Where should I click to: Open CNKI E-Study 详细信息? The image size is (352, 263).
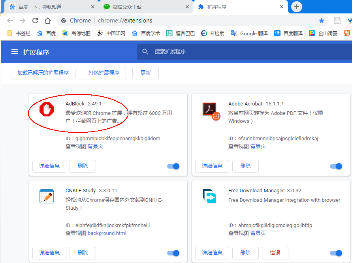tap(49, 253)
